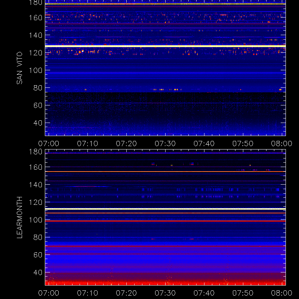This screenshot has height=299, width=299.
Task: Click the orange band above 150 in LEARMONTH spectrogram
Action: [x=165, y=172]
